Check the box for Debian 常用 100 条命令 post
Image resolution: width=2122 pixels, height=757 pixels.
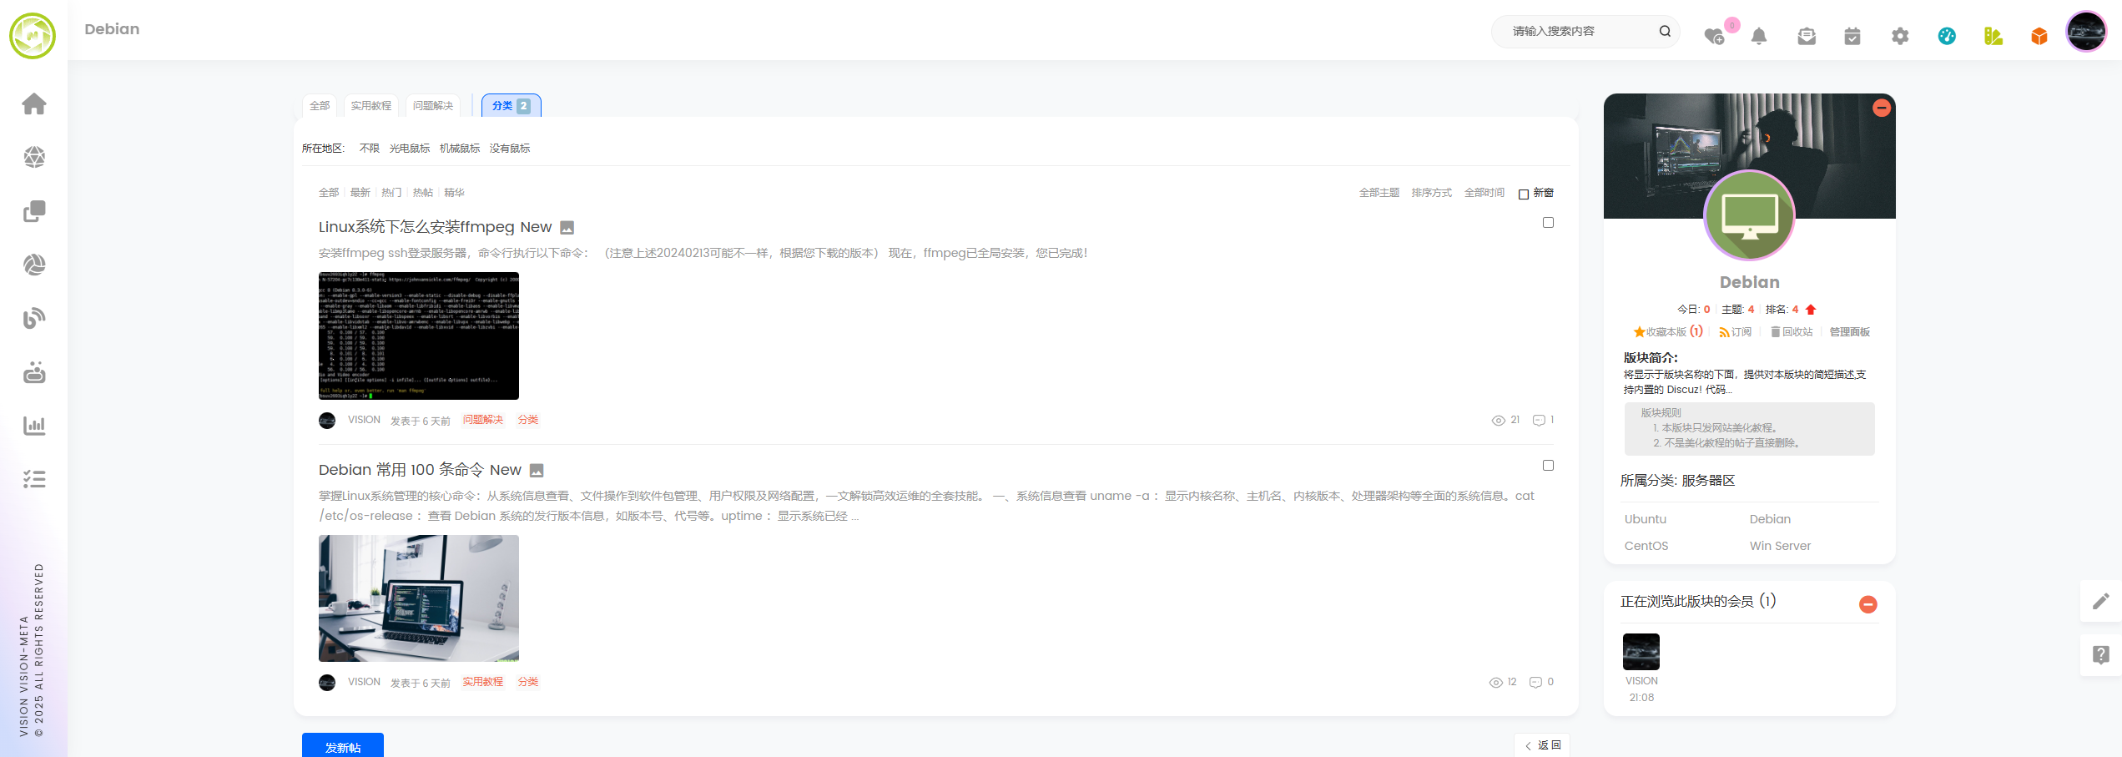coord(1548,466)
